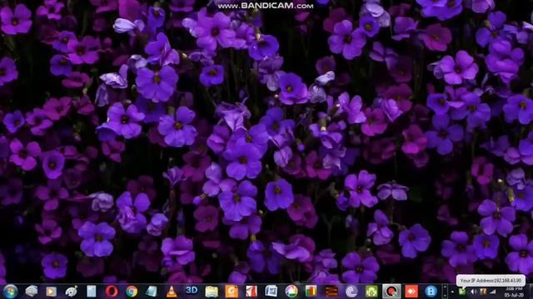Image resolution: width=533 pixels, height=299 pixels.
Task: Click the 'Your IP Address' balloon tooltip
Action: 491,281
